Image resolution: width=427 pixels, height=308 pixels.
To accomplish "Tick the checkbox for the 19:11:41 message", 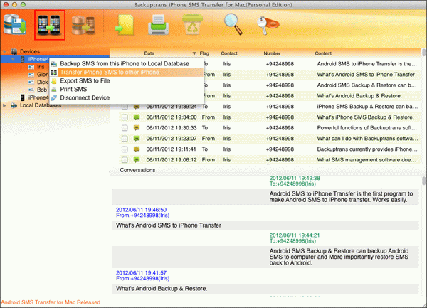I will pyautogui.click(x=125, y=149).
